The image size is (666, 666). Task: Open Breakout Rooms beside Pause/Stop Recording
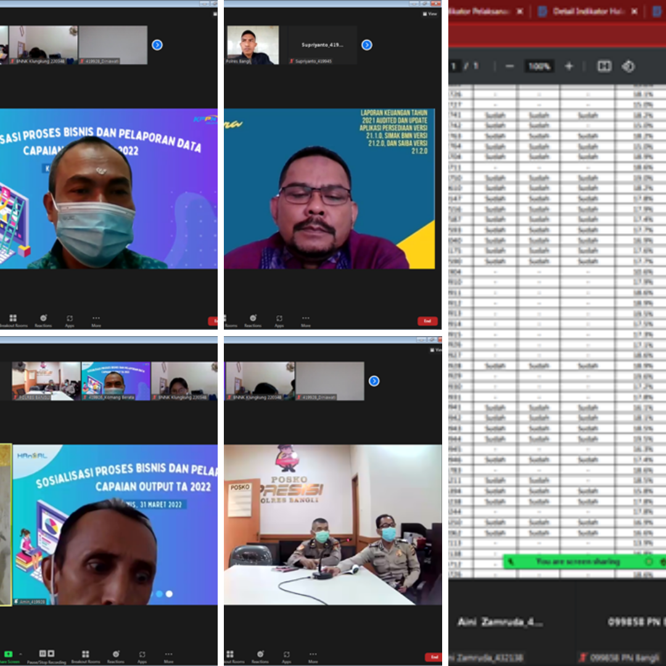pos(85,655)
